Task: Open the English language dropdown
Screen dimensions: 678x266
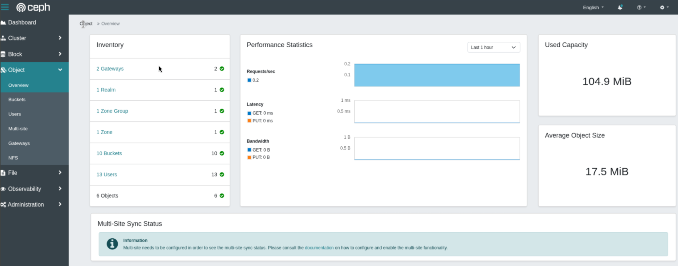Action: (593, 7)
